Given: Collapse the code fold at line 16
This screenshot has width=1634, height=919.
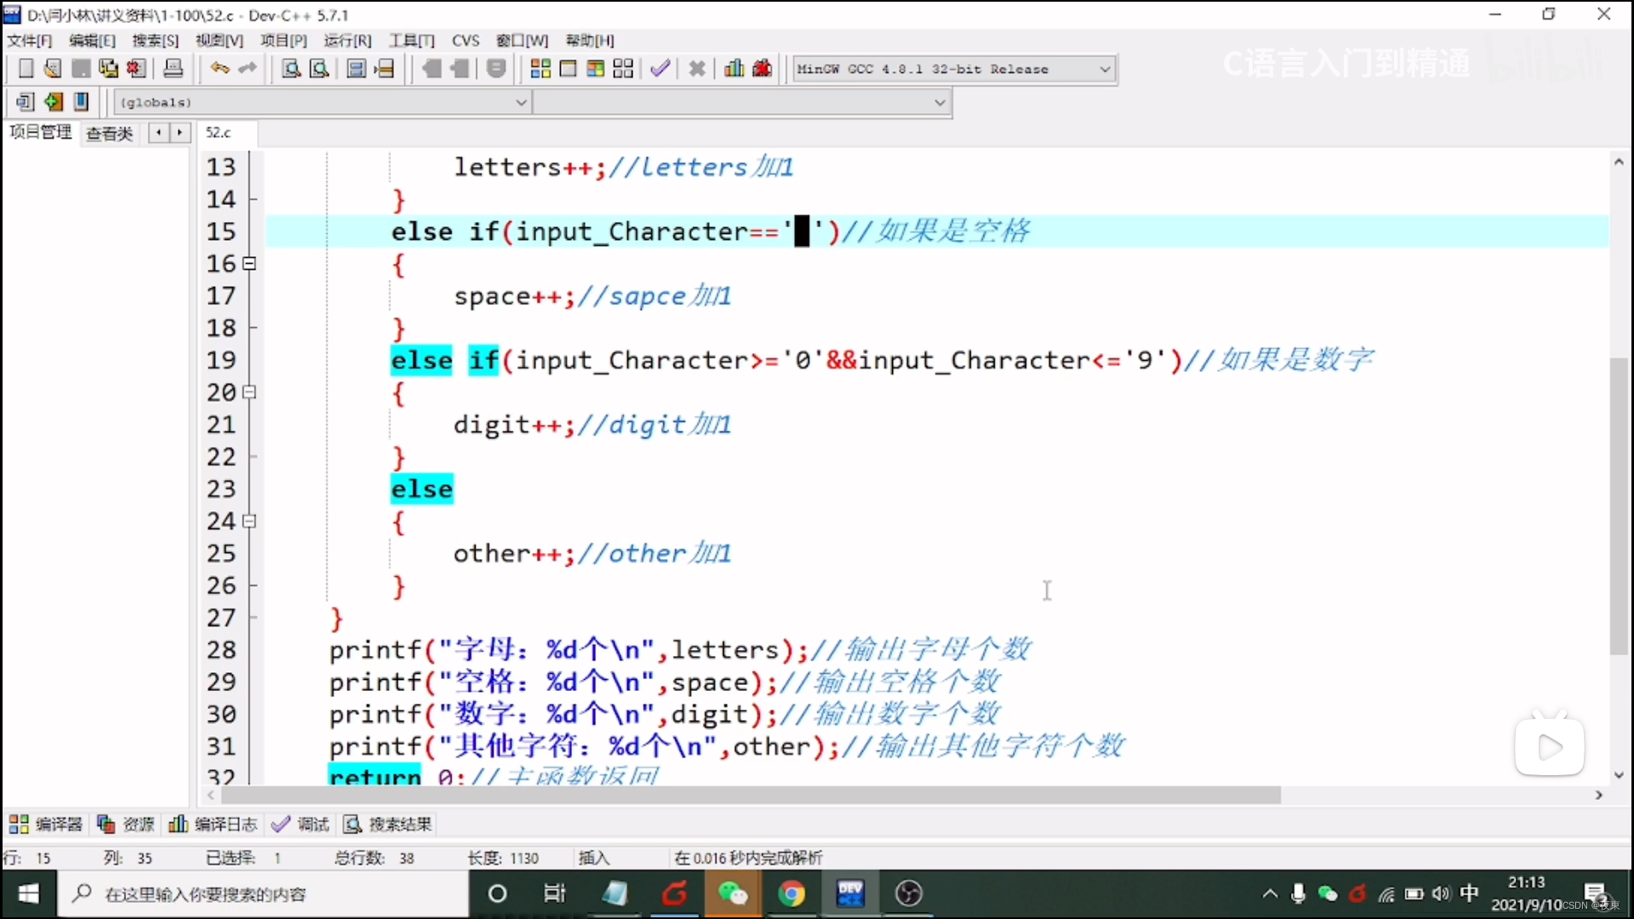Looking at the screenshot, I should pyautogui.click(x=249, y=264).
